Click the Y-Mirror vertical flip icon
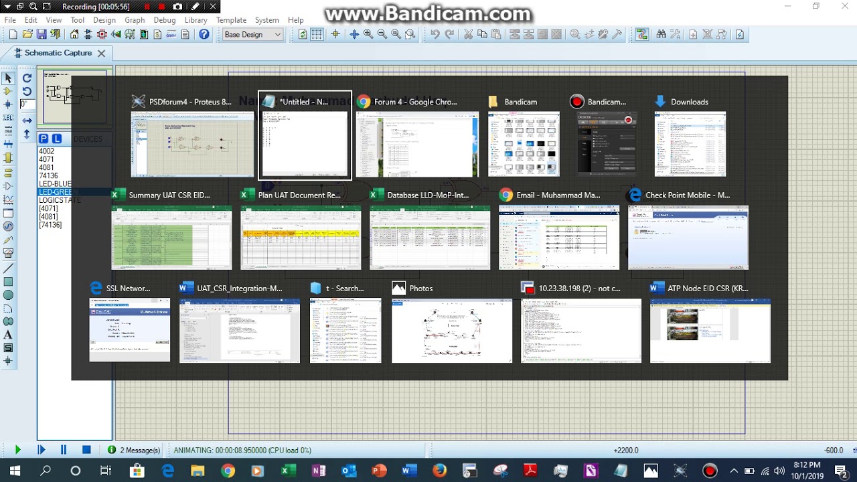This screenshot has width=857, height=482. [27, 134]
